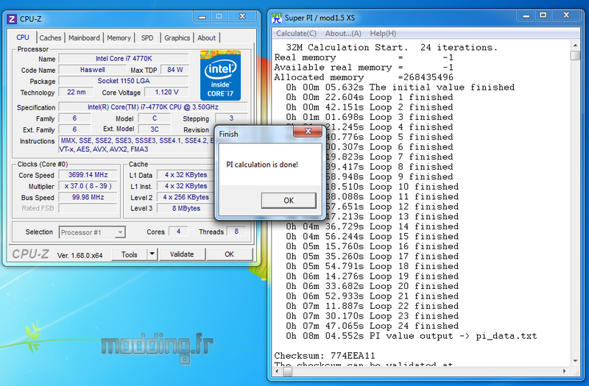The image size is (589, 386).
Task: Click the 'Allocated memory =268435496' line
Action: point(364,77)
